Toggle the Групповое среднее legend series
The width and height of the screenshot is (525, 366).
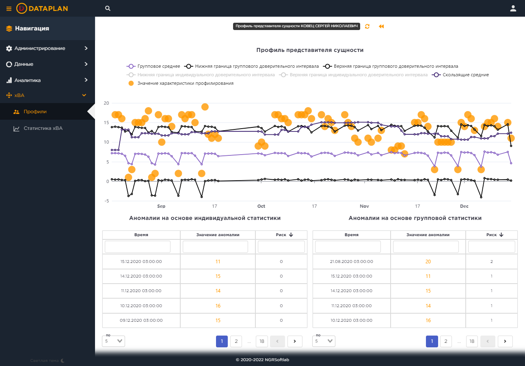point(153,66)
